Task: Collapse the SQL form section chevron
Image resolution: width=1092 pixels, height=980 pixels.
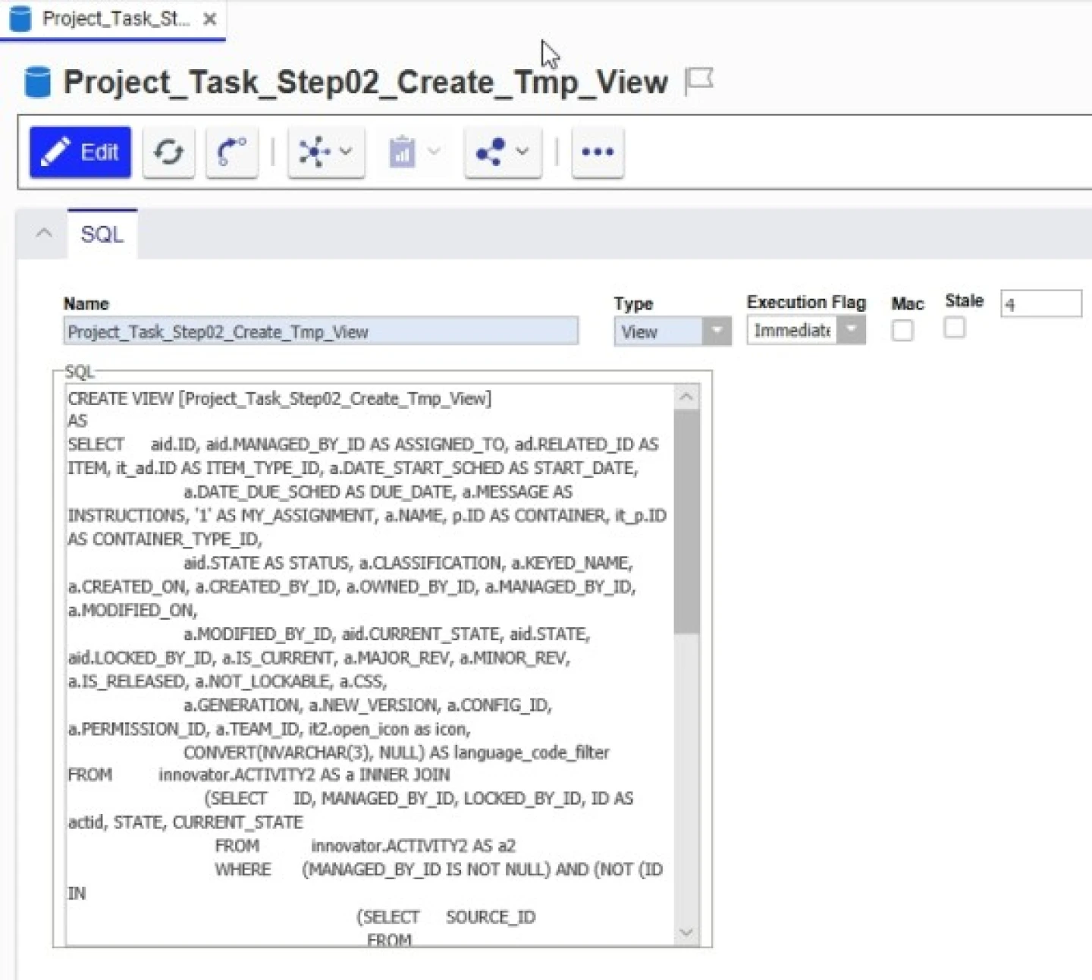Action: click(x=42, y=234)
